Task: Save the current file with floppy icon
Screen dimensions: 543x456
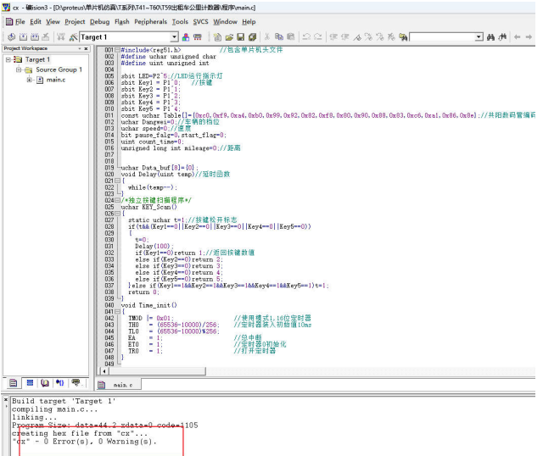Action: 241,37
